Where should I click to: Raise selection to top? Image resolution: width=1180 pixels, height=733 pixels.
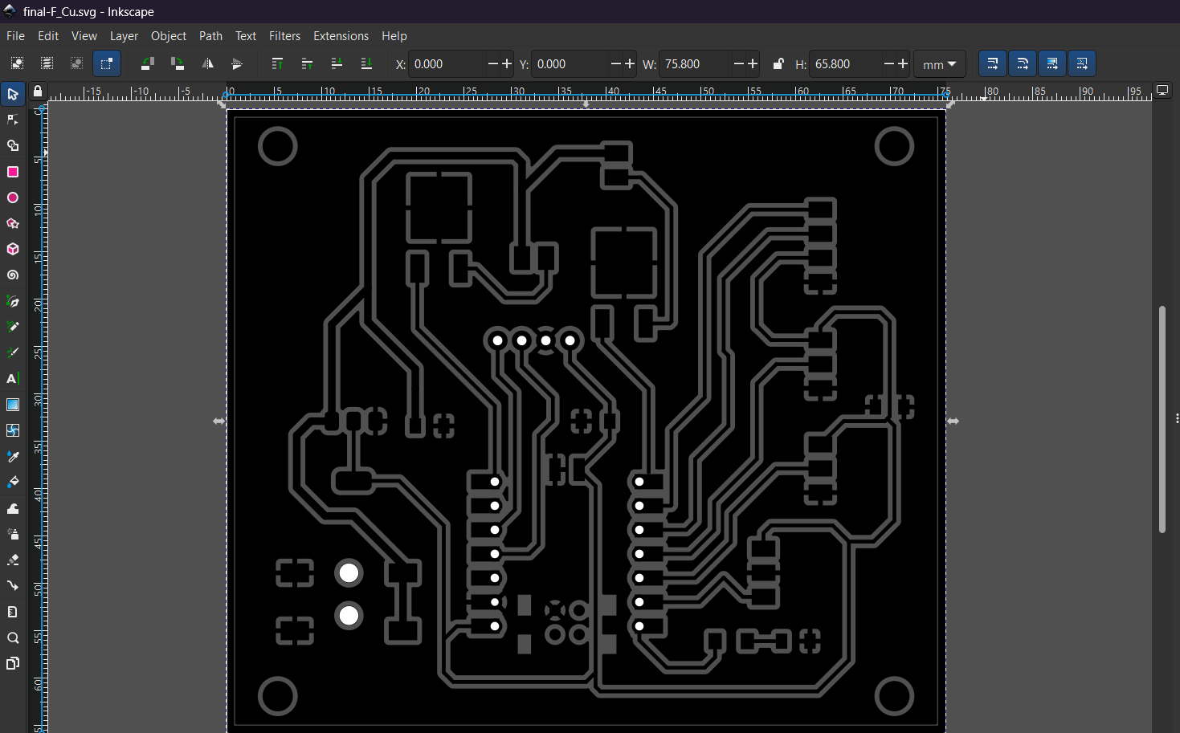point(277,63)
